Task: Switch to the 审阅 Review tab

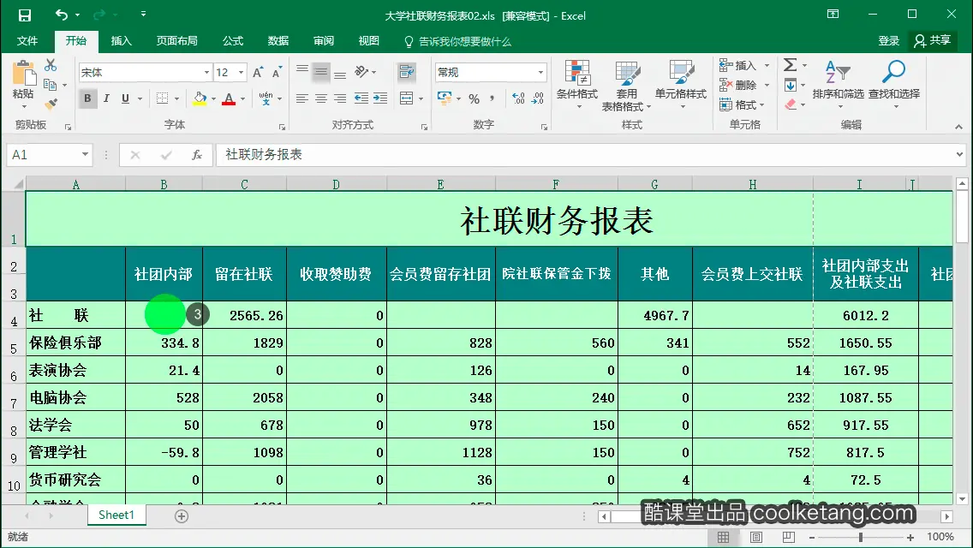Action: tap(323, 41)
